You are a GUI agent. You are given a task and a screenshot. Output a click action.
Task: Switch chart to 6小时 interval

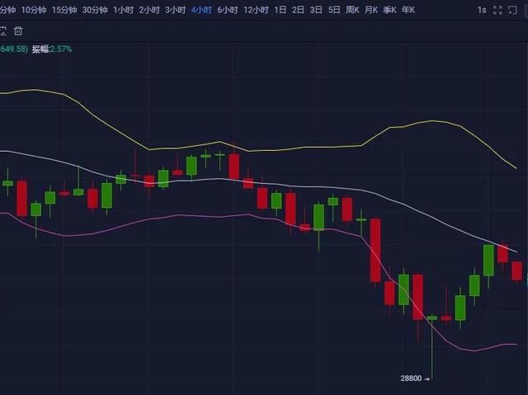pos(228,10)
